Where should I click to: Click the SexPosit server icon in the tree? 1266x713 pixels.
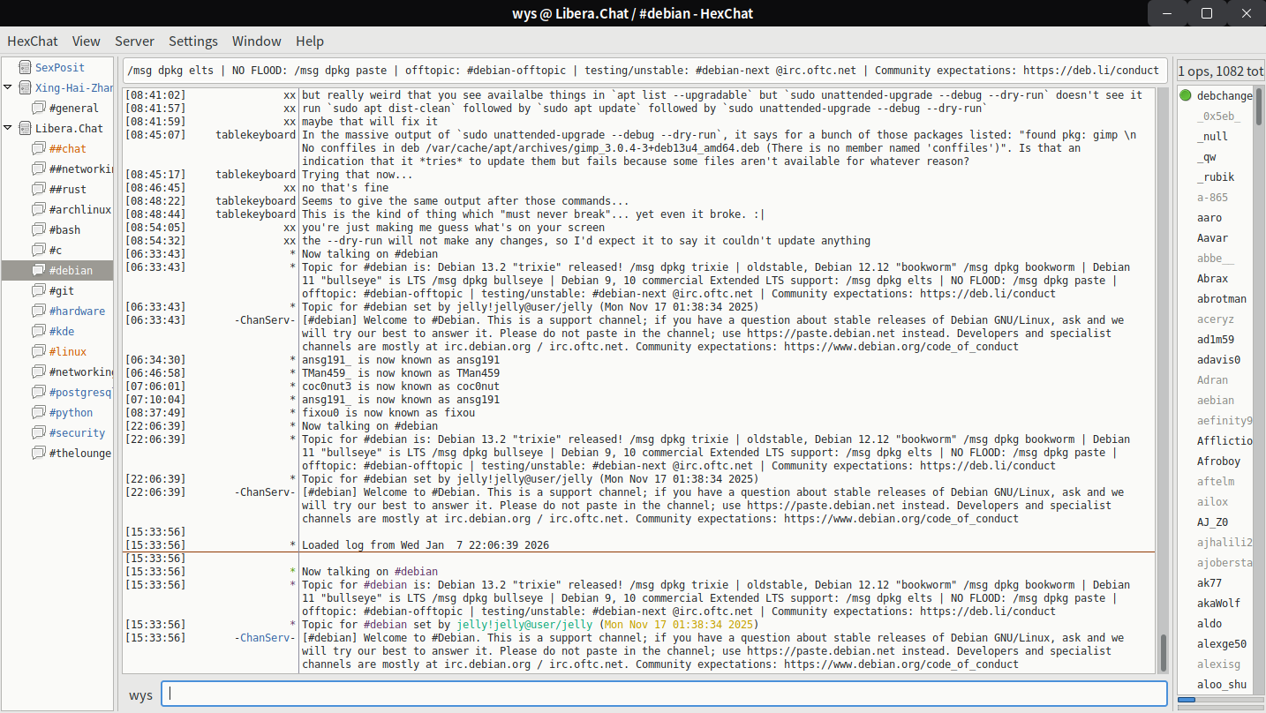coord(24,67)
